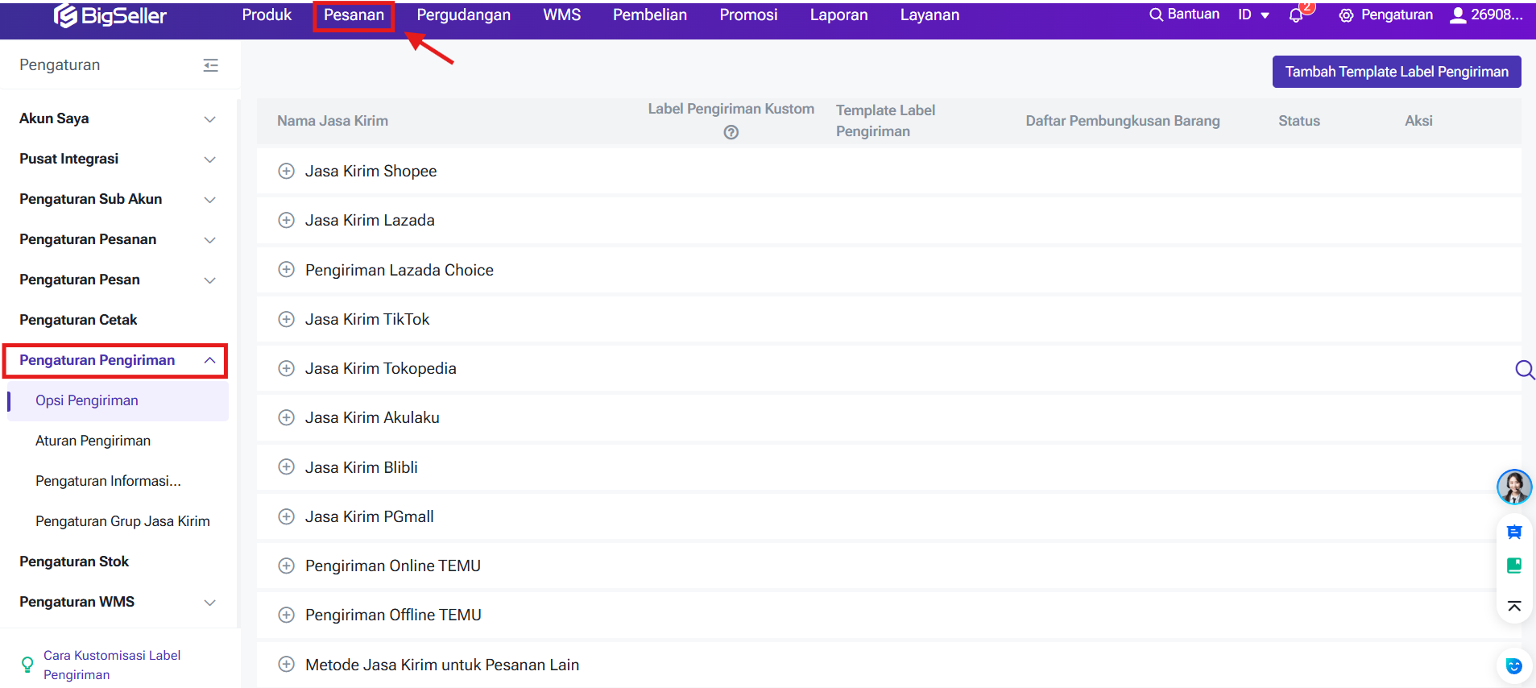Expand Jasa Kirim Shopee row

pos(286,171)
